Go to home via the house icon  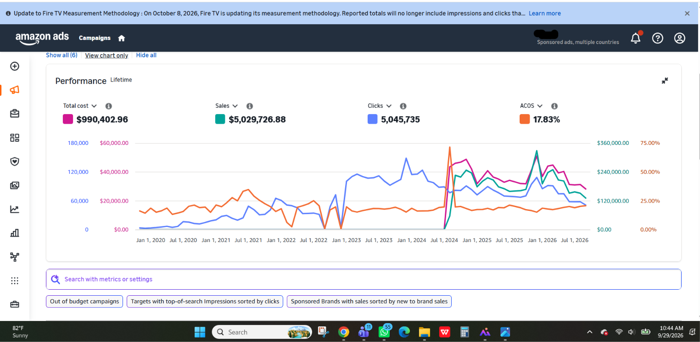tap(122, 38)
